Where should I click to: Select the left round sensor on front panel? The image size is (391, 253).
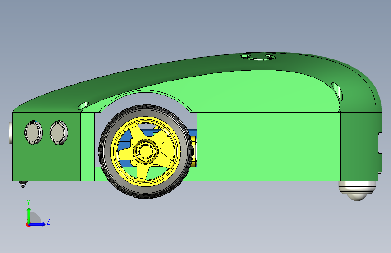click(x=33, y=132)
